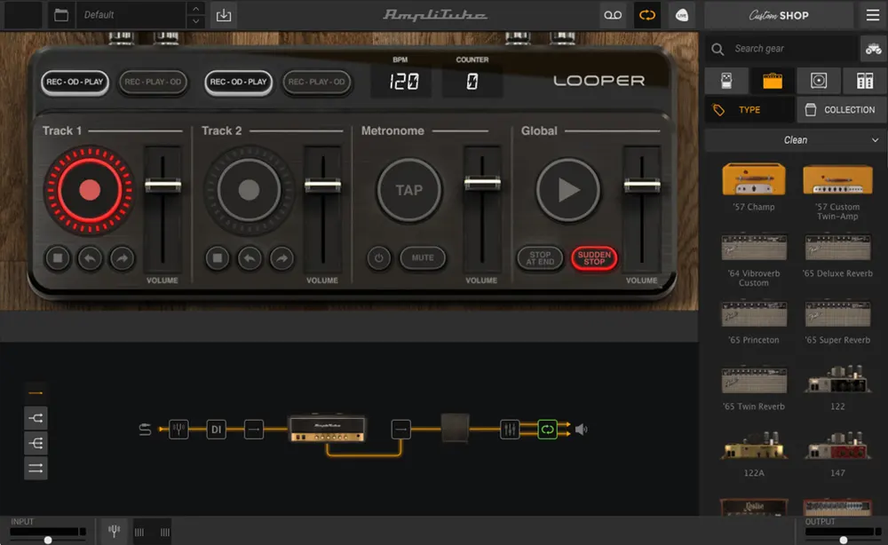This screenshot has width=888, height=545.
Task: Click the search magnifier icon
Action: click(718, 49)
